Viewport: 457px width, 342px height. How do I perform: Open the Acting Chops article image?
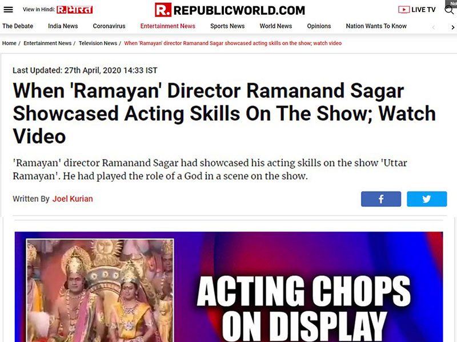pyautogui.click(x=229, y=287)
